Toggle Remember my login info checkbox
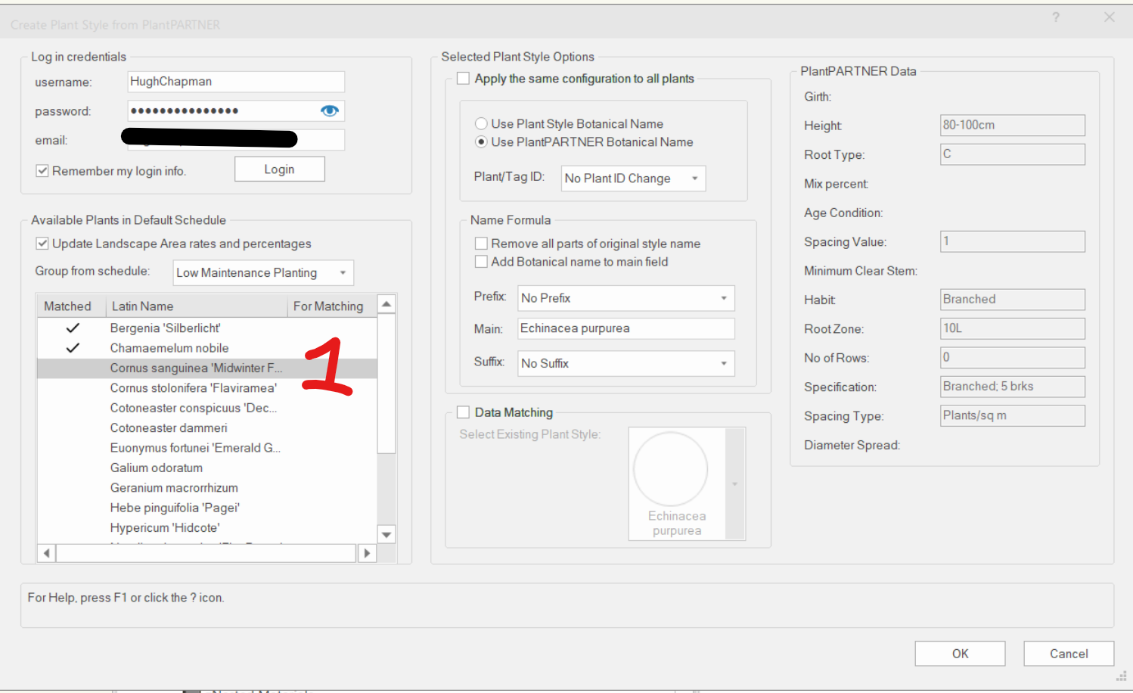The width and height of the screenshot is (1133, 693). [43, 171]
